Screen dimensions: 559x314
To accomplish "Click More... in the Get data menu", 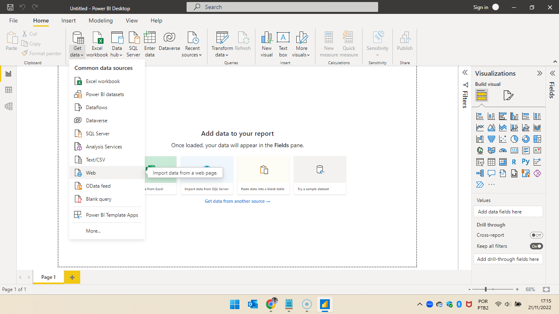I will tap(107, 231).
